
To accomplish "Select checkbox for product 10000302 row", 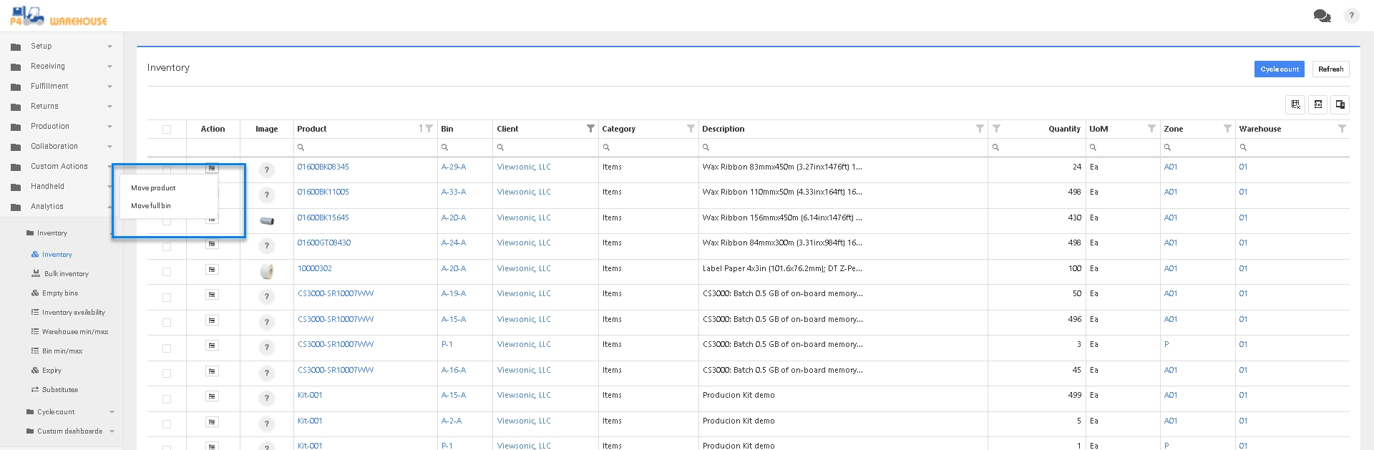I will pos(167,272).
